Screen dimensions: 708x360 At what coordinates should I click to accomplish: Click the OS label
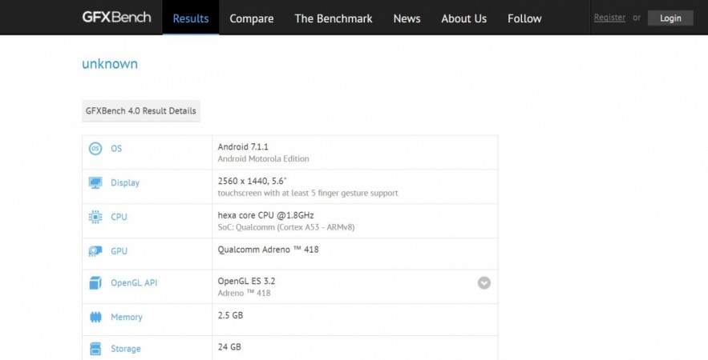click(116, 148)
